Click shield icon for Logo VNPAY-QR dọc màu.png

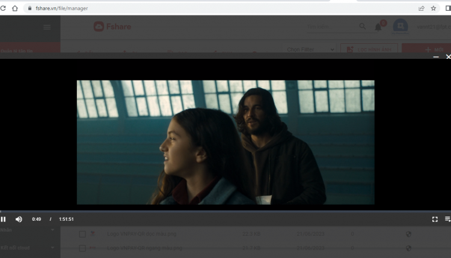tap(408, 234)
